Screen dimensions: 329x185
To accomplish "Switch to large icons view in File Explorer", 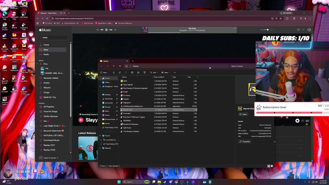I will (x=272, y=166).
